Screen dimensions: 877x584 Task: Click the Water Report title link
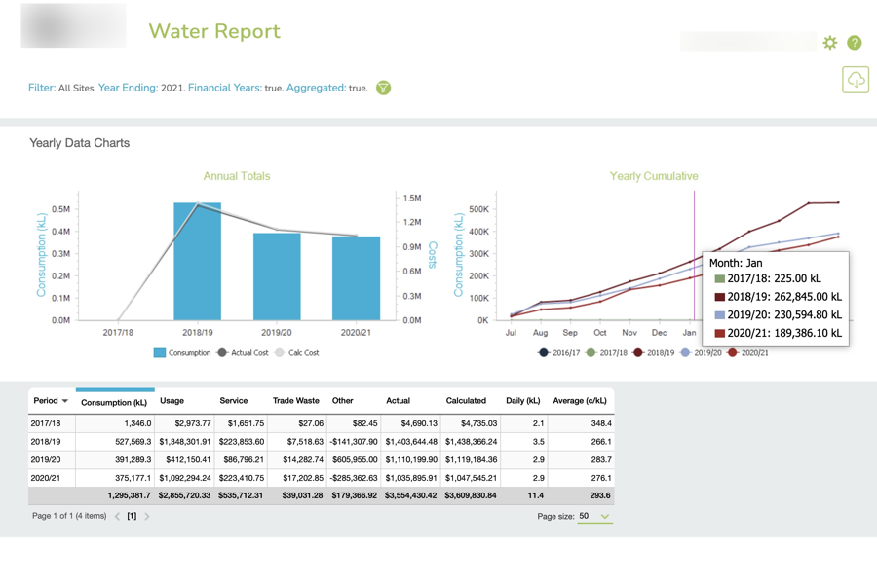(x=216, y=31)
